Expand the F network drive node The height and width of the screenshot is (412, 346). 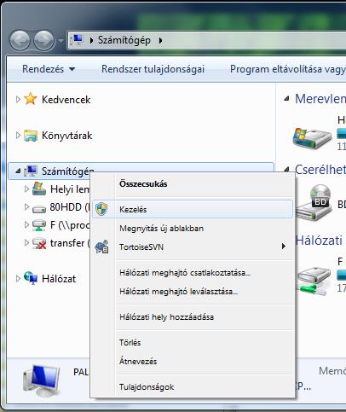26,225
